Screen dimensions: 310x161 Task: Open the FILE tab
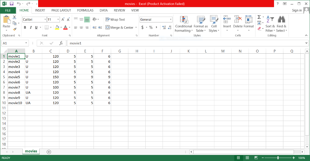point(8,10)
